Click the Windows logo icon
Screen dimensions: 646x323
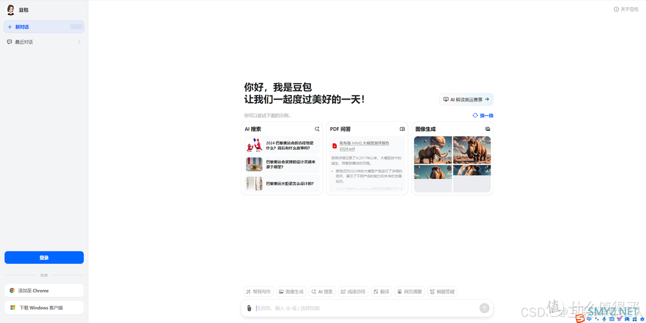point(13,308)
